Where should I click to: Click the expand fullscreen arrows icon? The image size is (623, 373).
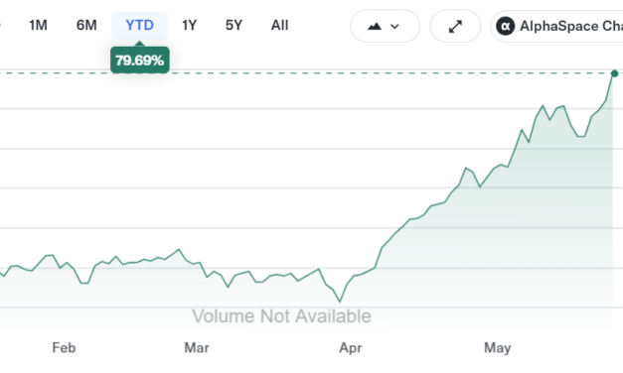click(455, 26)
